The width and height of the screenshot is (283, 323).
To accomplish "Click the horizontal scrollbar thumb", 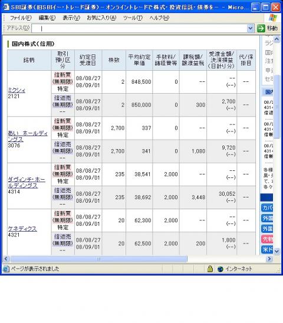I will (98, 259).
